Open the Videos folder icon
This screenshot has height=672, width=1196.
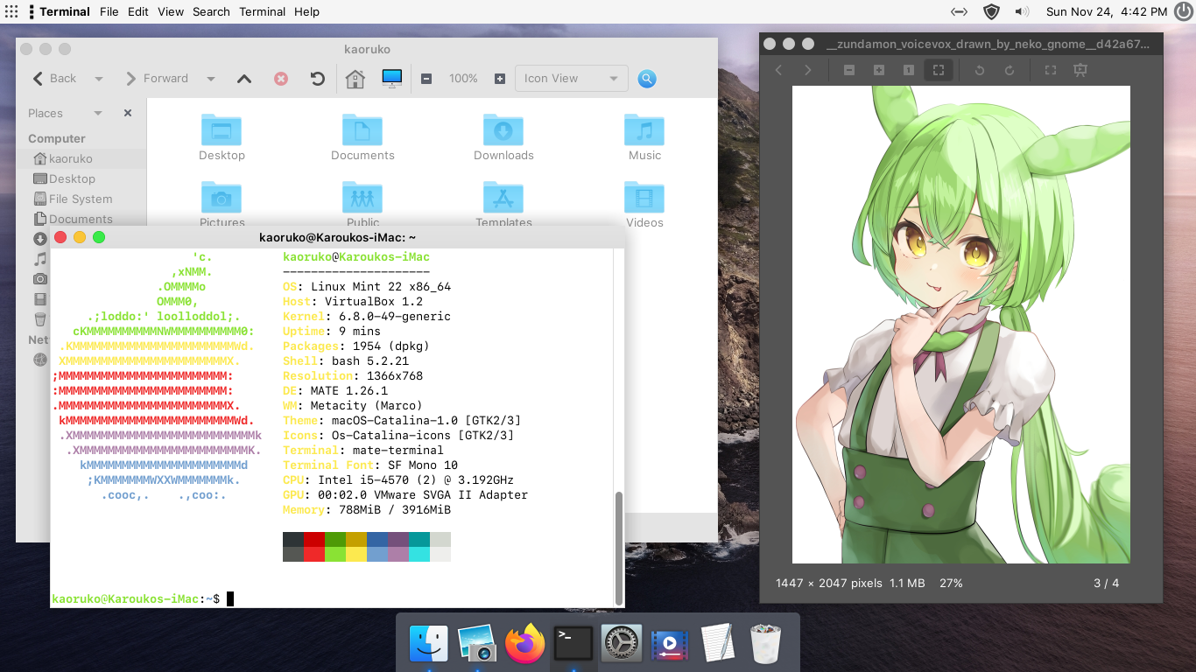click(x=644, y=203)
